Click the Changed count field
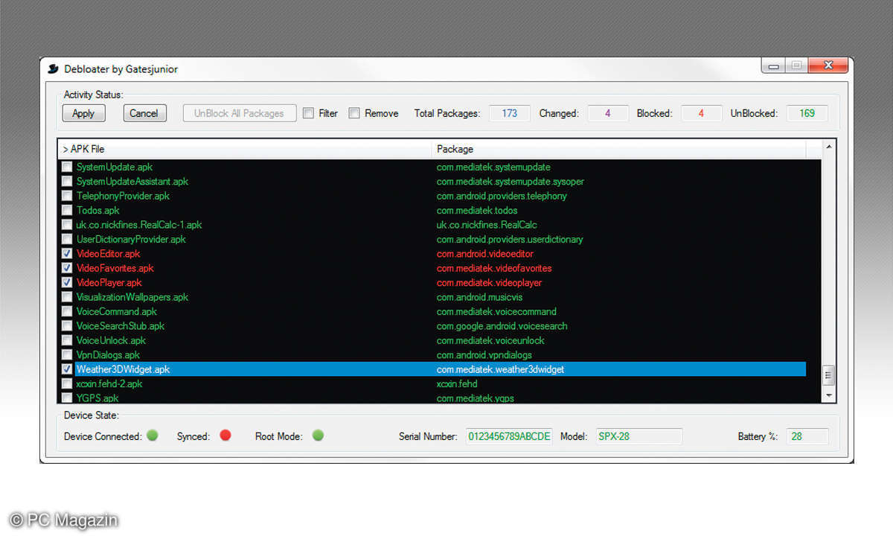 [x=608, y=113]
